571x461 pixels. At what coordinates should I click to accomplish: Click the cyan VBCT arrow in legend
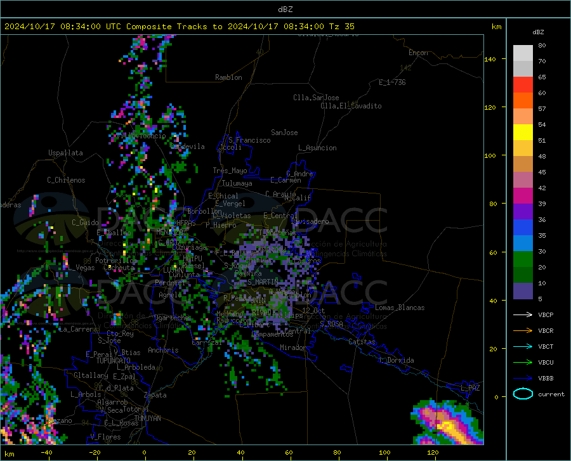coord(523,346)
